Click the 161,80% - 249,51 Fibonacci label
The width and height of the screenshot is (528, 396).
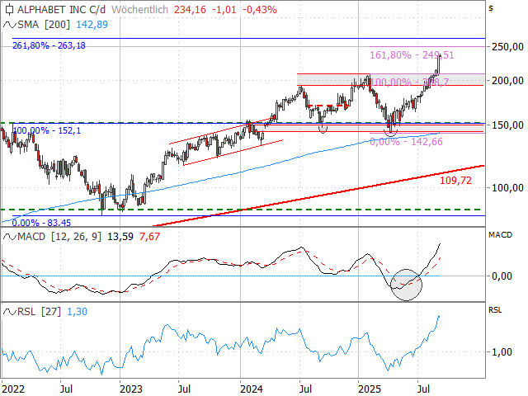tap(412, 55)
